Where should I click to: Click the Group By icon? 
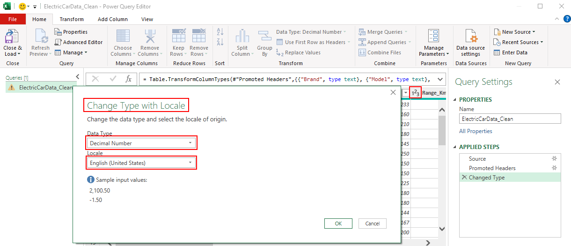pos(264,37)
